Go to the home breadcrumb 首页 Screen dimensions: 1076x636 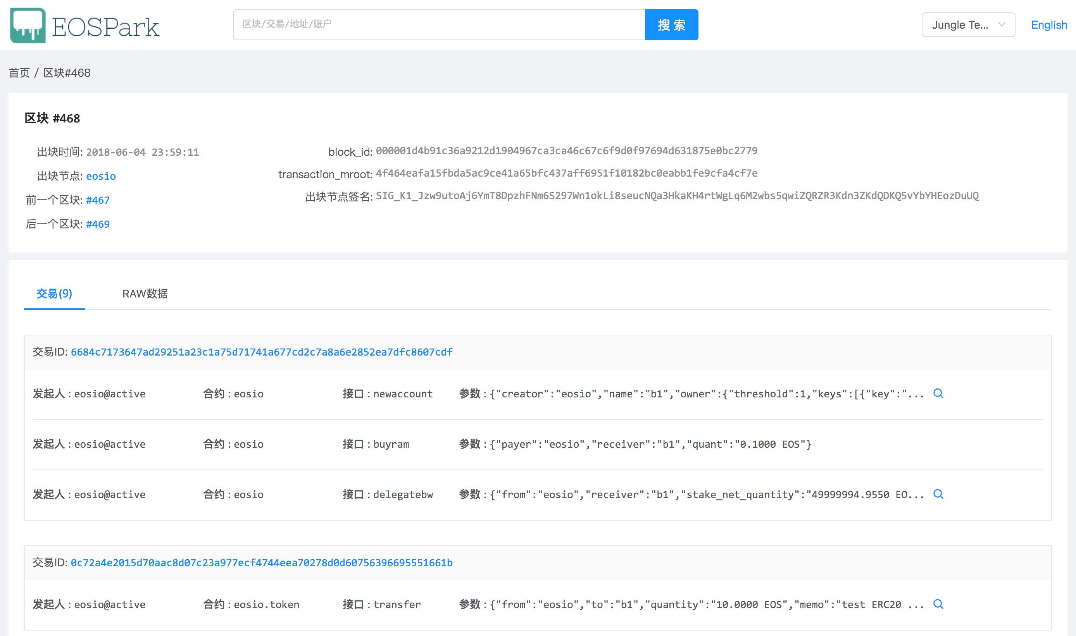click(x=19, y=73)
